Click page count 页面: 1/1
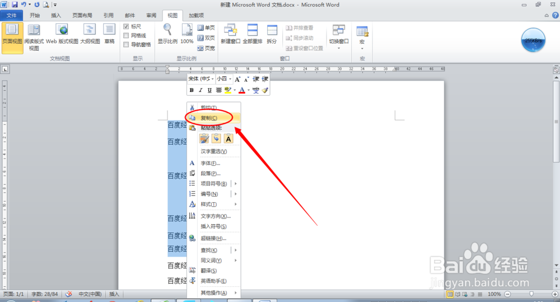 pyautogui.click(x=13, y=294)
